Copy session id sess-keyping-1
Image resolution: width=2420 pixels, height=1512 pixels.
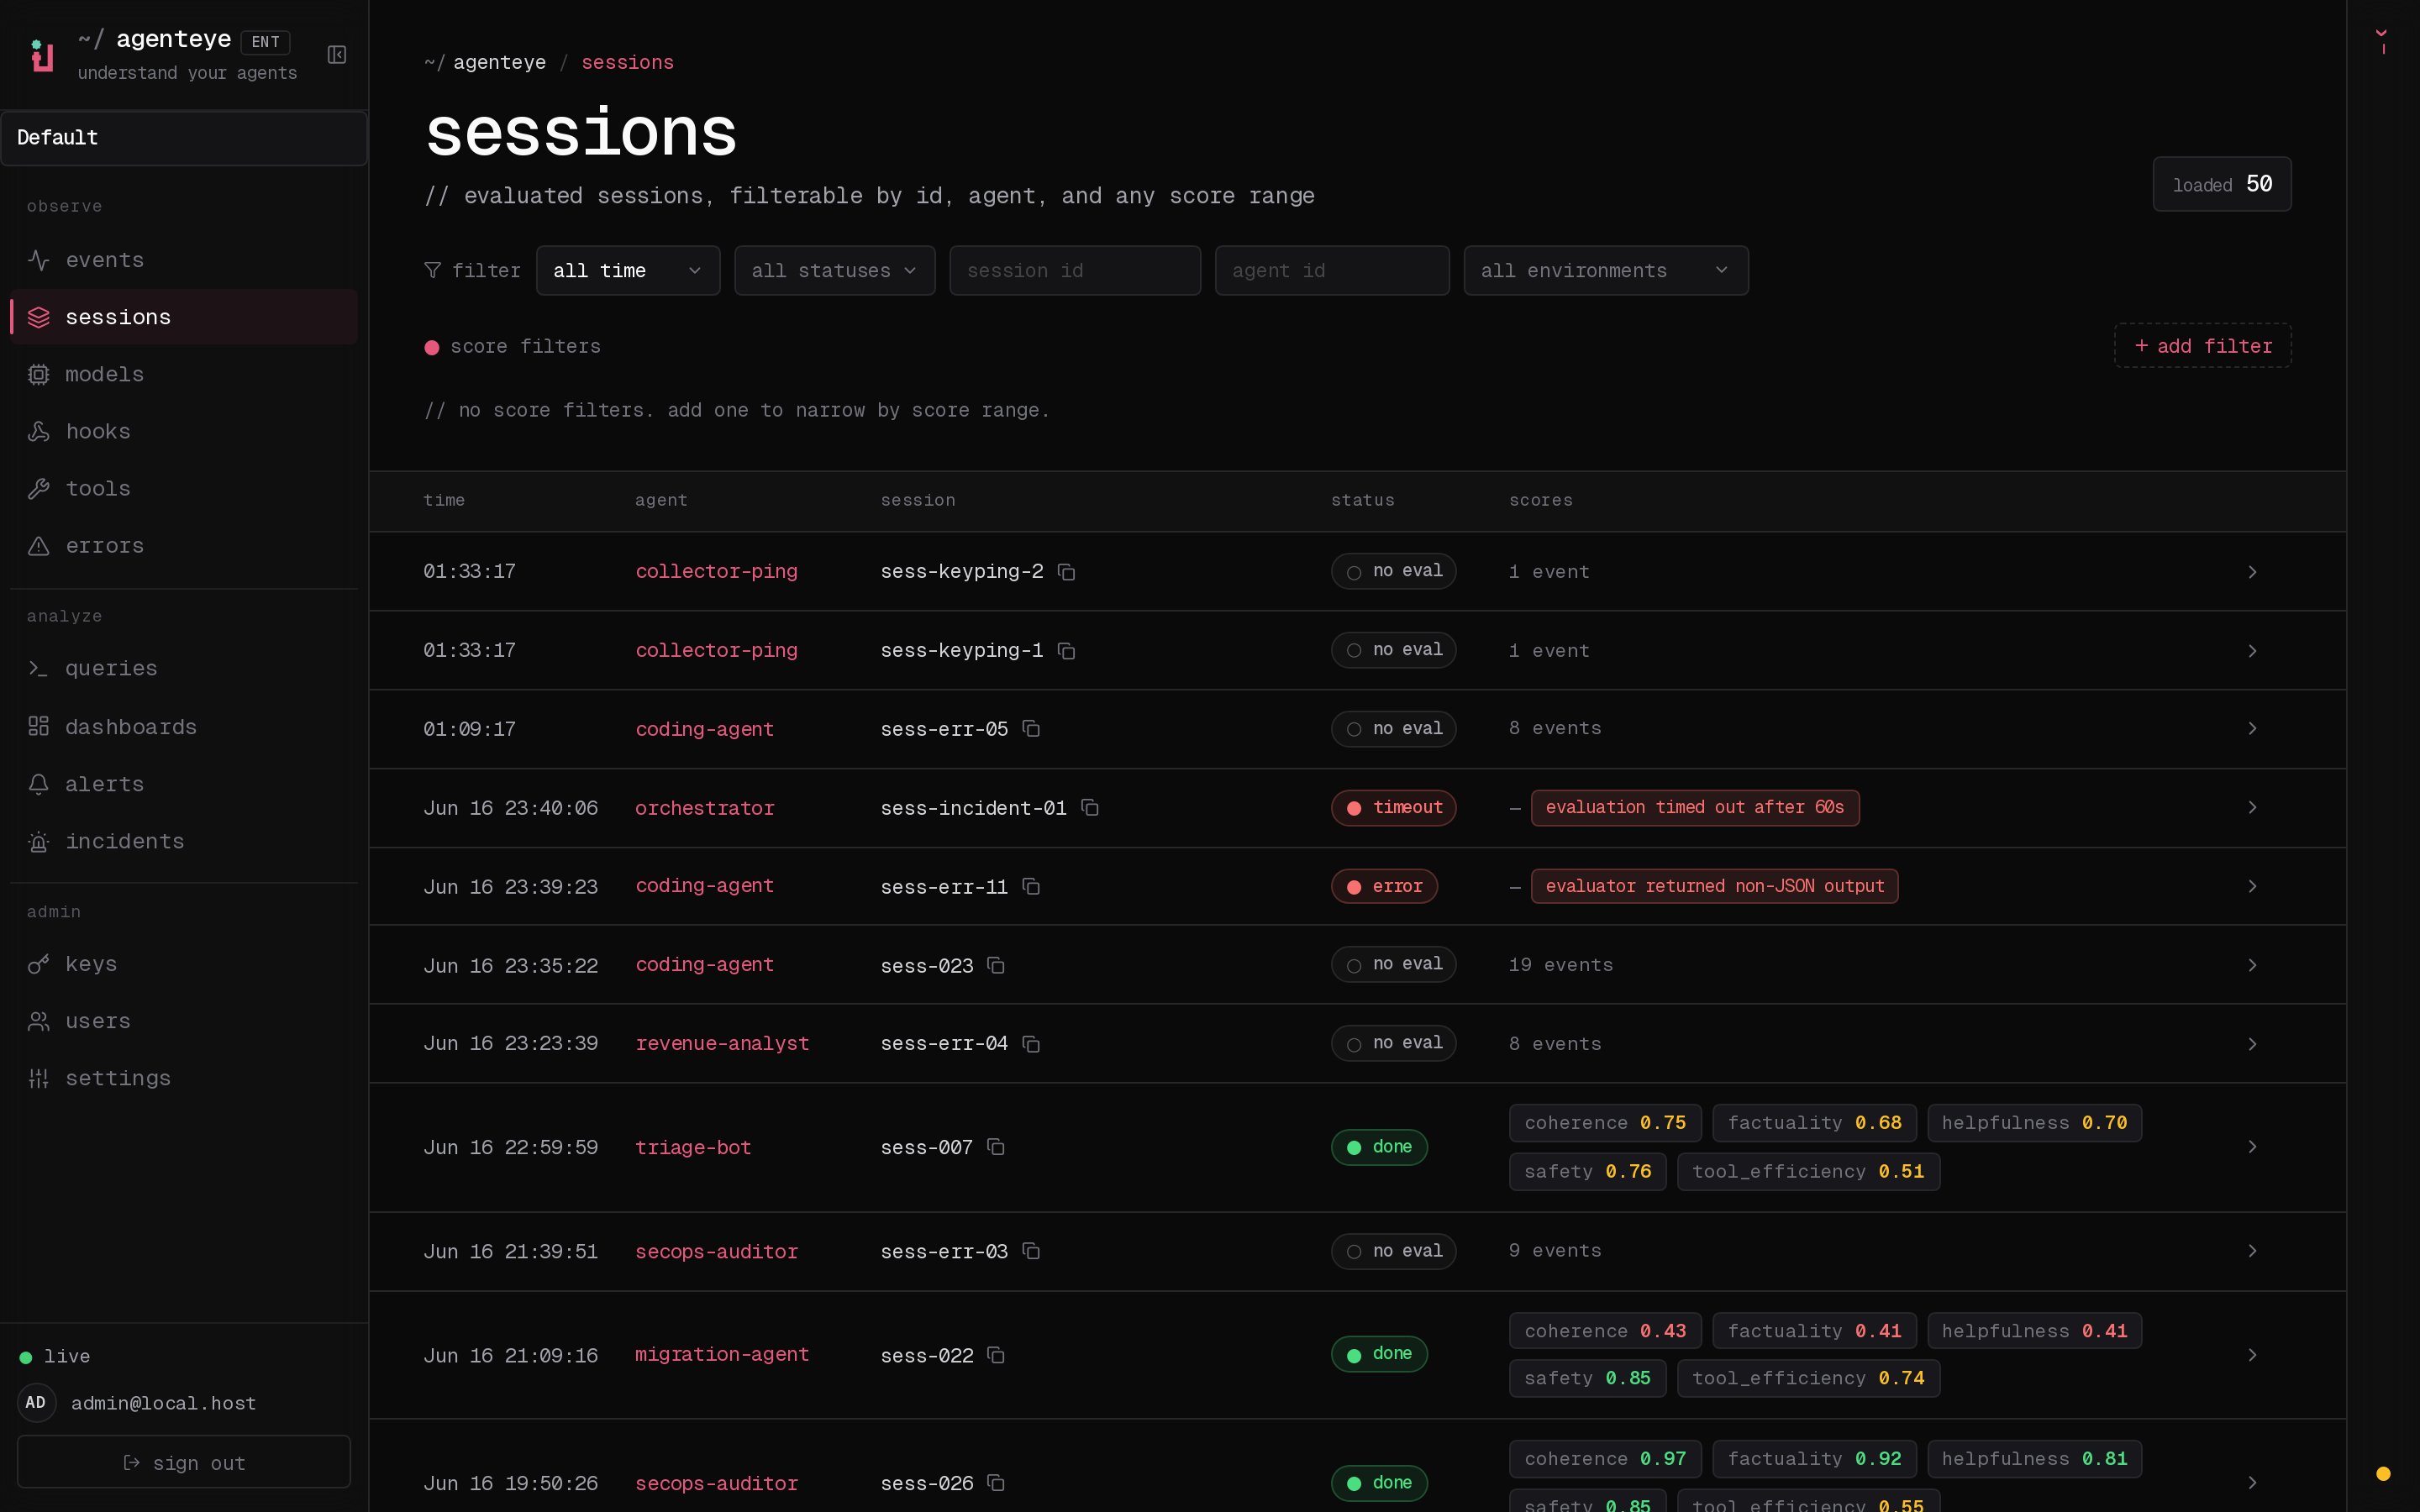click(x=1066, y=651)
